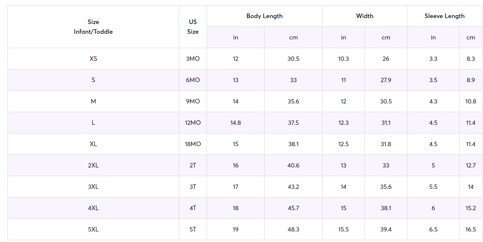Image resolution: width=483 pixels, height=242 pixels.
Task: Select the 12MO cell in row L
Action: click(193, 123)
